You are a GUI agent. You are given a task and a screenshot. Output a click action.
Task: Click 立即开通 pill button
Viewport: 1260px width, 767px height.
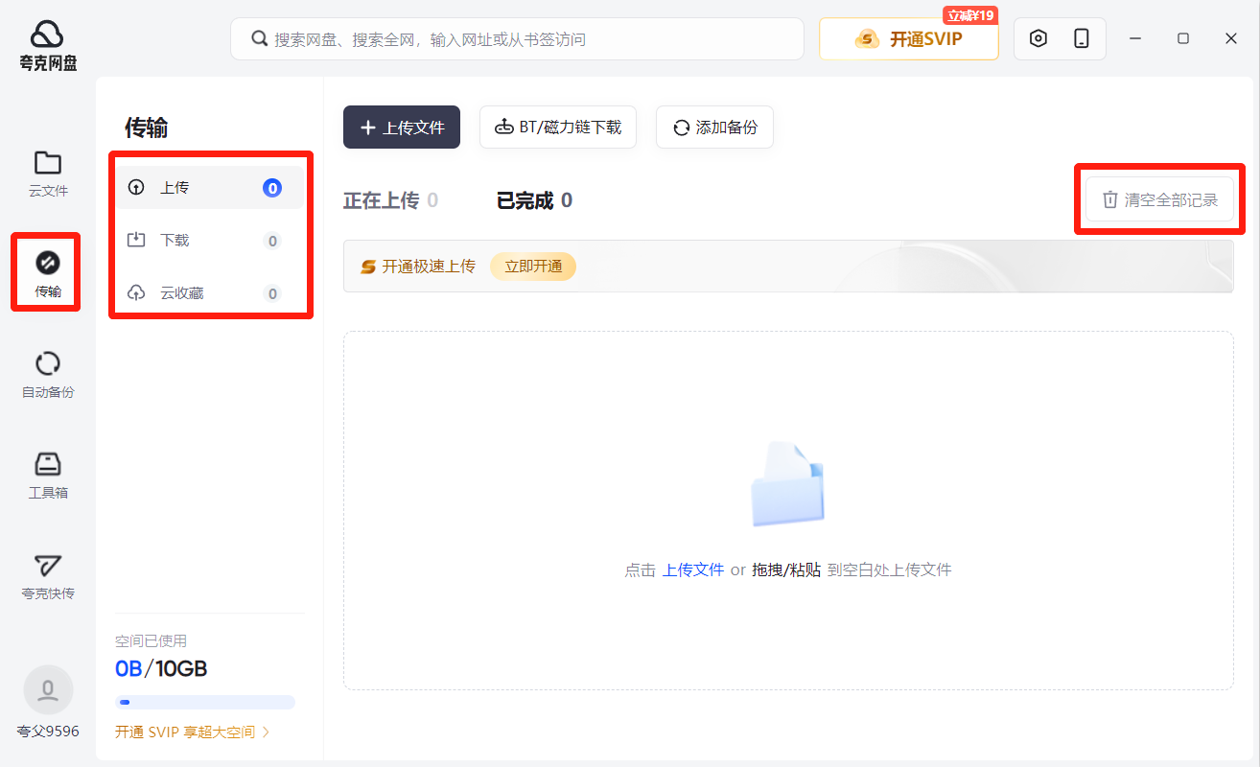pyautogui.click(x=533, y=267)
